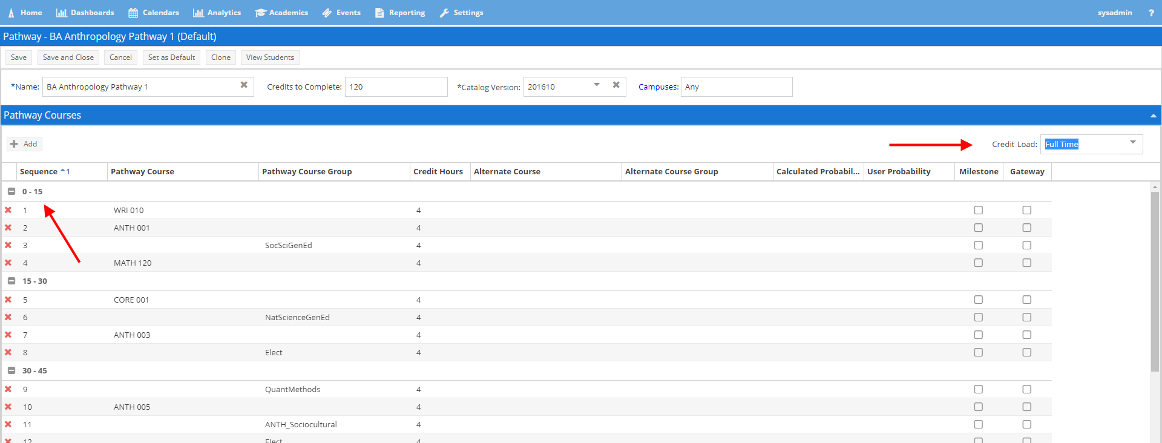Image resolution: width=1162 pixels, height=443 pixels.
Task: Remove the ANTH_Sociocultural row
Action: click(x=8, y=424)
